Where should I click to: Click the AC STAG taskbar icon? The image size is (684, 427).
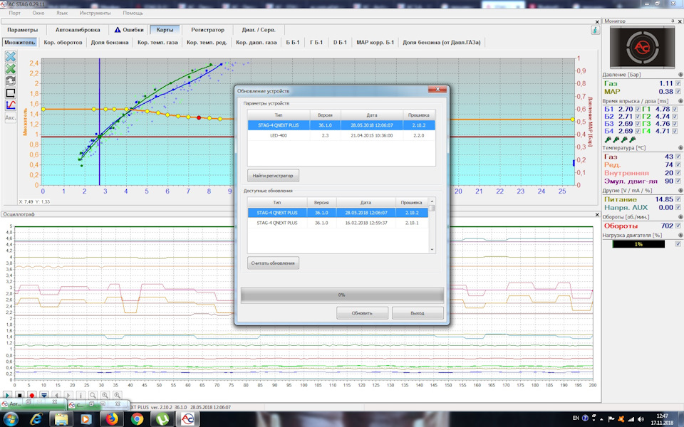pyautogui.click(x=187, y=419)
